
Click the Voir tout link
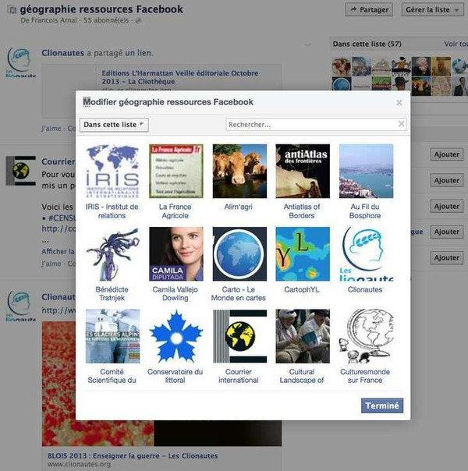(x=456, y=44)
